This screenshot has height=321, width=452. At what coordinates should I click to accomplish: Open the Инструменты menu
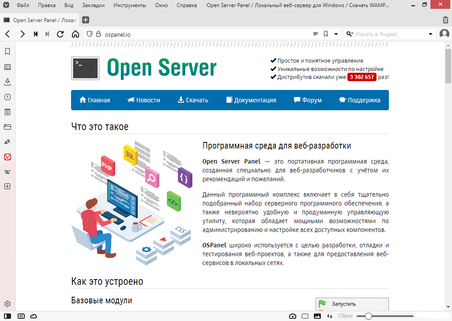click(129, 6)
